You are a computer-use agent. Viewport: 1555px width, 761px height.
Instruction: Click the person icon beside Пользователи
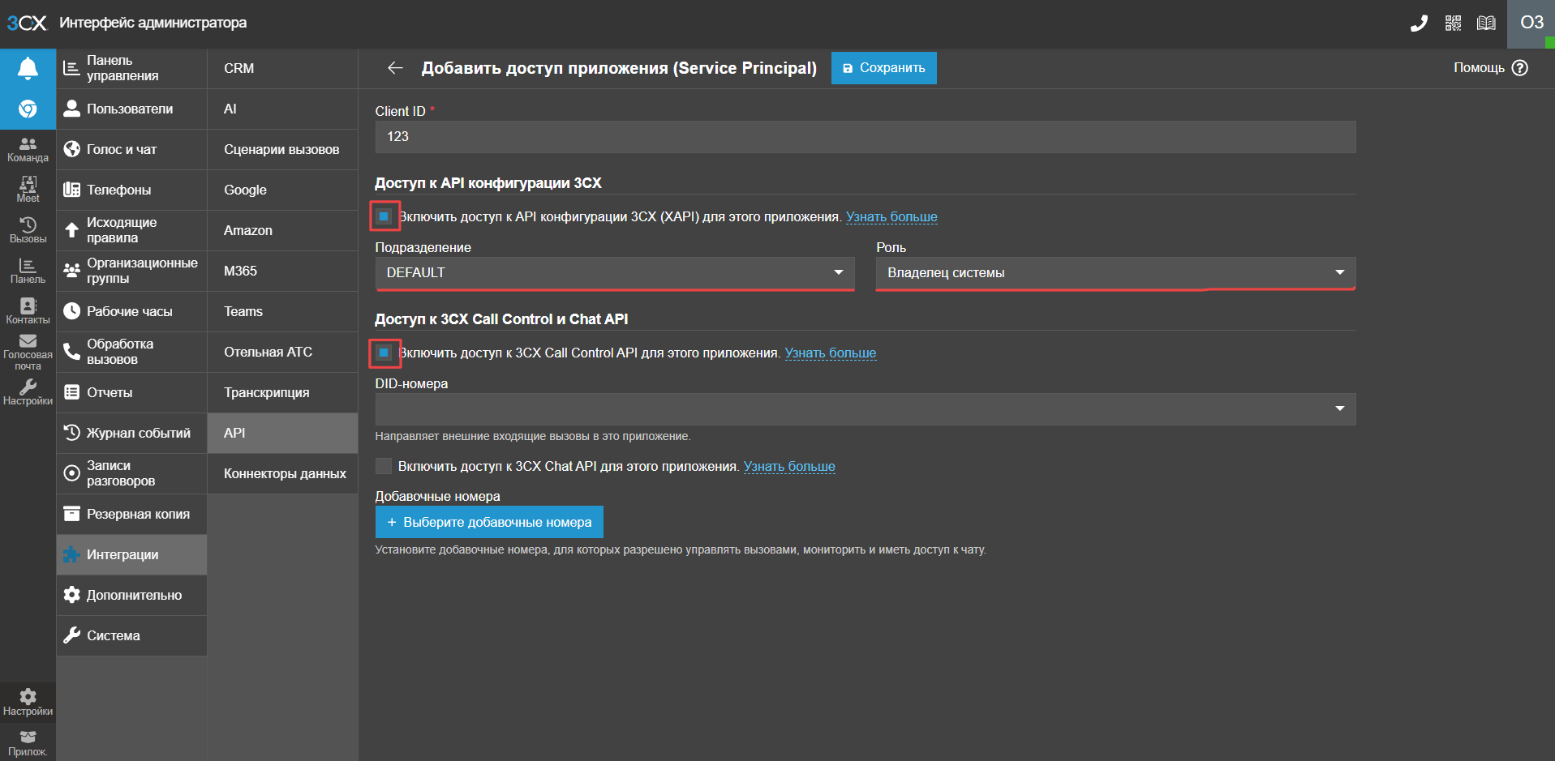[72, 109]
